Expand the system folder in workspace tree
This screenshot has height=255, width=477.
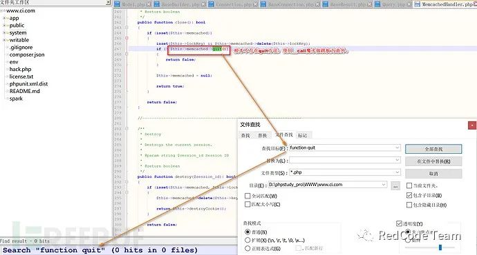click(5, 33)
